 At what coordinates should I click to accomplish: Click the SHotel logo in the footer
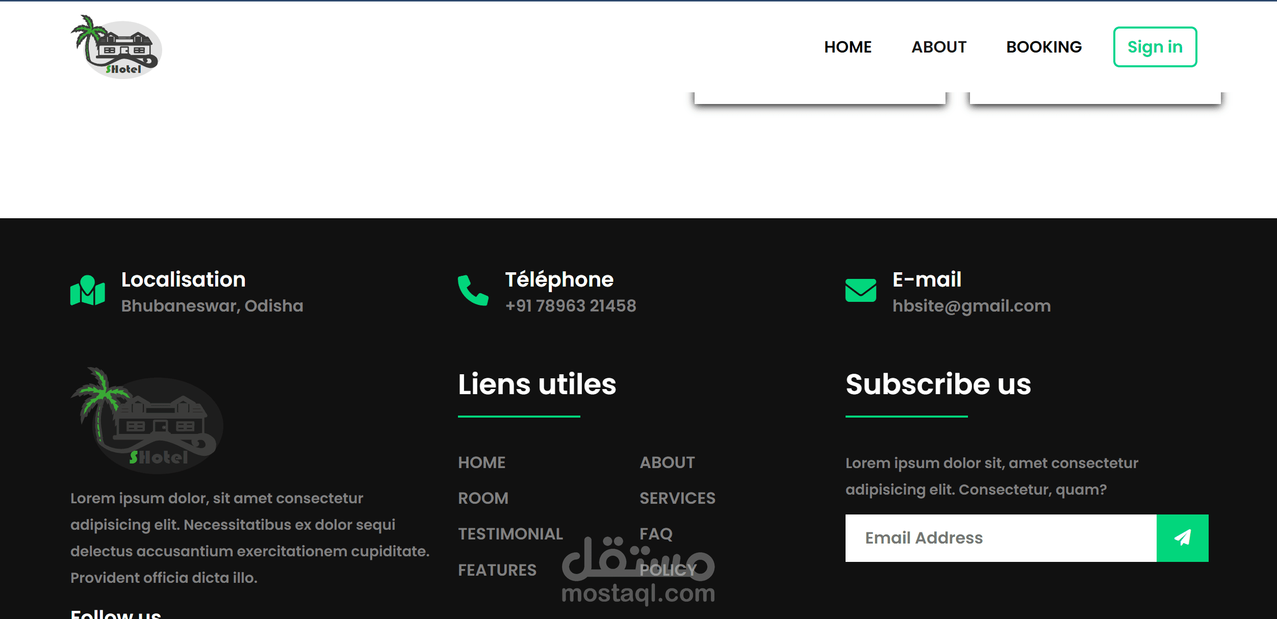147,421
